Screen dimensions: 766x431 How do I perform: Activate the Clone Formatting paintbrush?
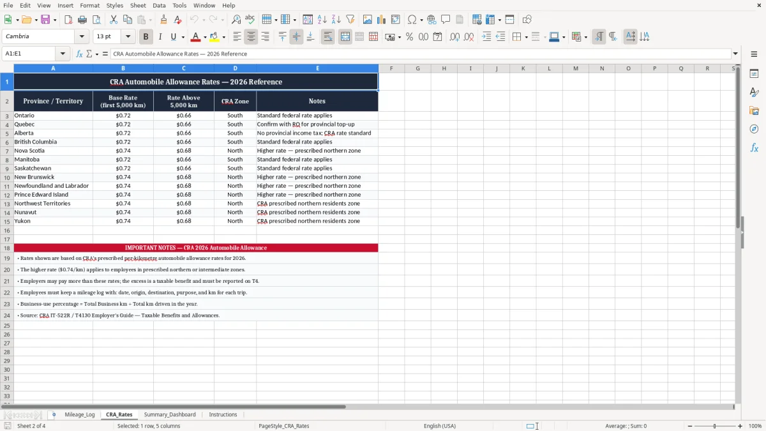(164, 20)
